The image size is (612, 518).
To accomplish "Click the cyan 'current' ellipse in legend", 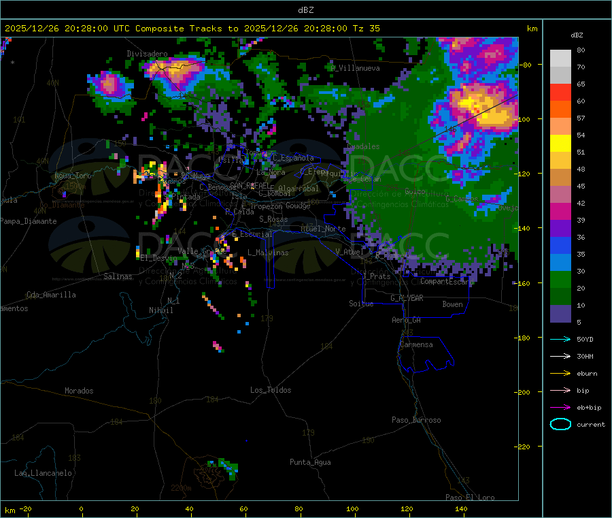I will tap(560, 424).
